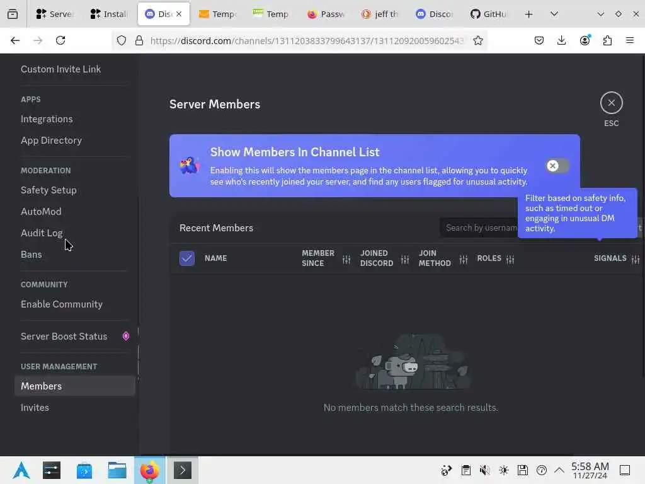Open the extensions puzzle icon

click(607, 40)
